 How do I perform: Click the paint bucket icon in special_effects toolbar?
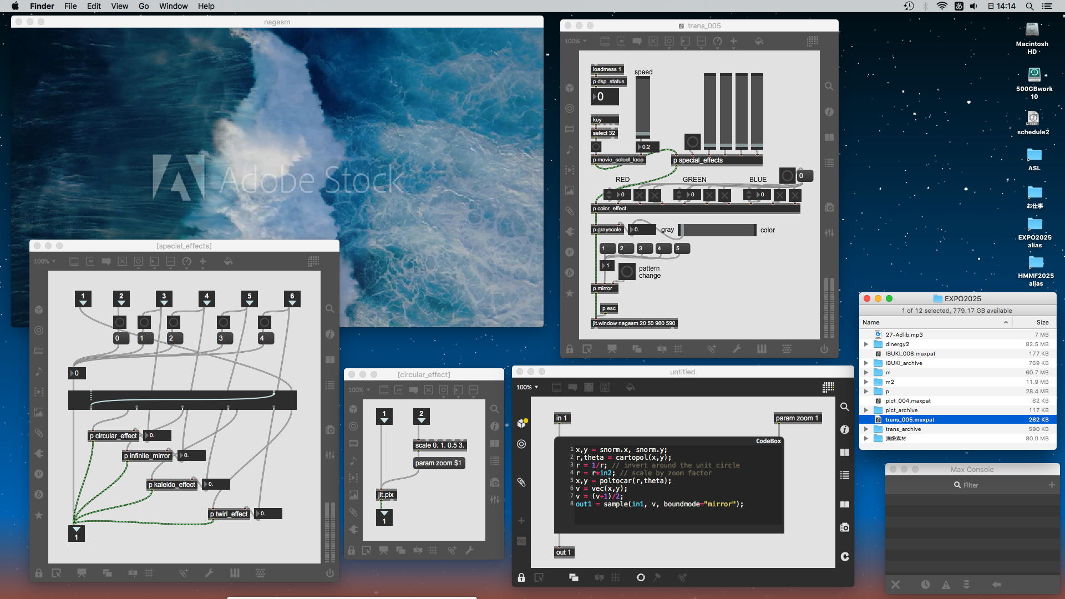click(228, 261)
